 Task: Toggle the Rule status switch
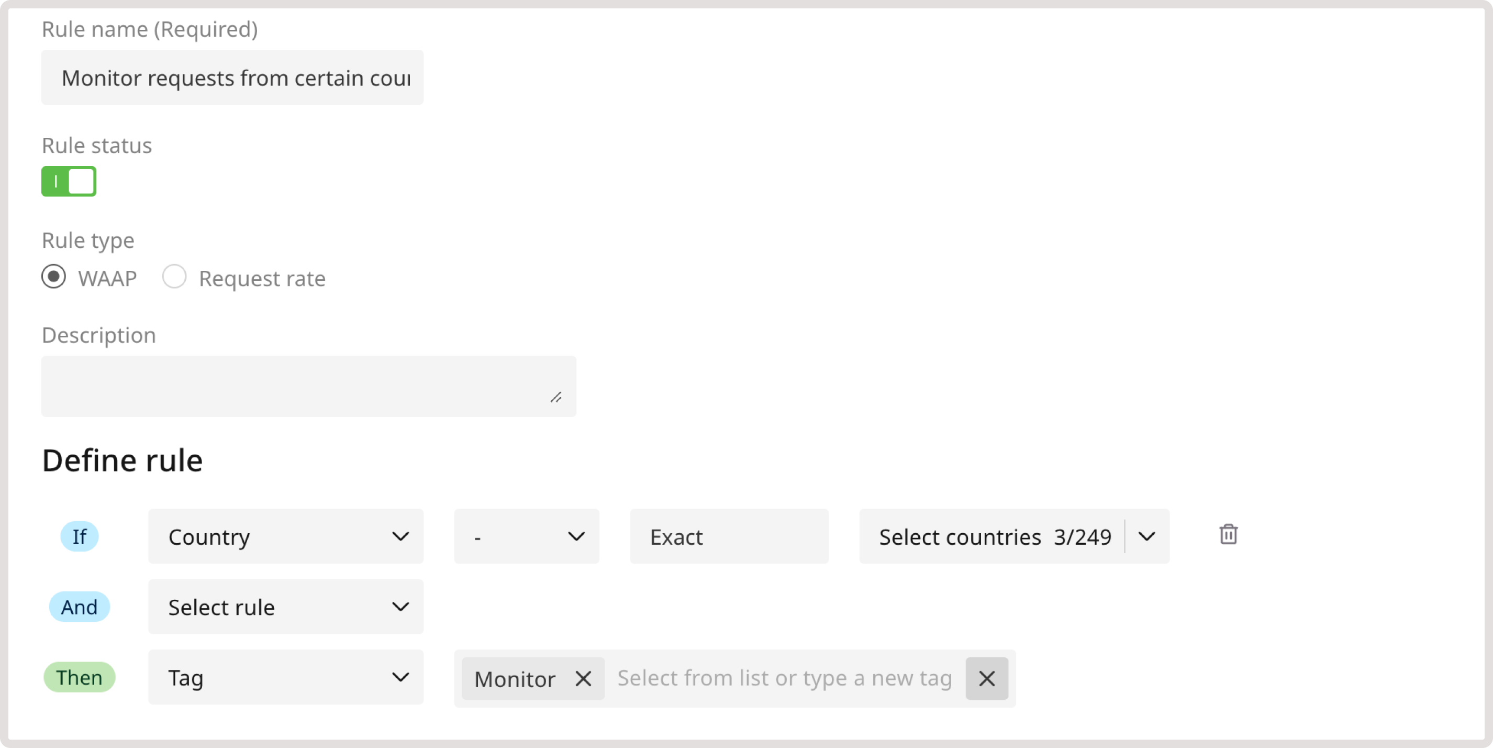pyautogui.click(x=69, y=181)
